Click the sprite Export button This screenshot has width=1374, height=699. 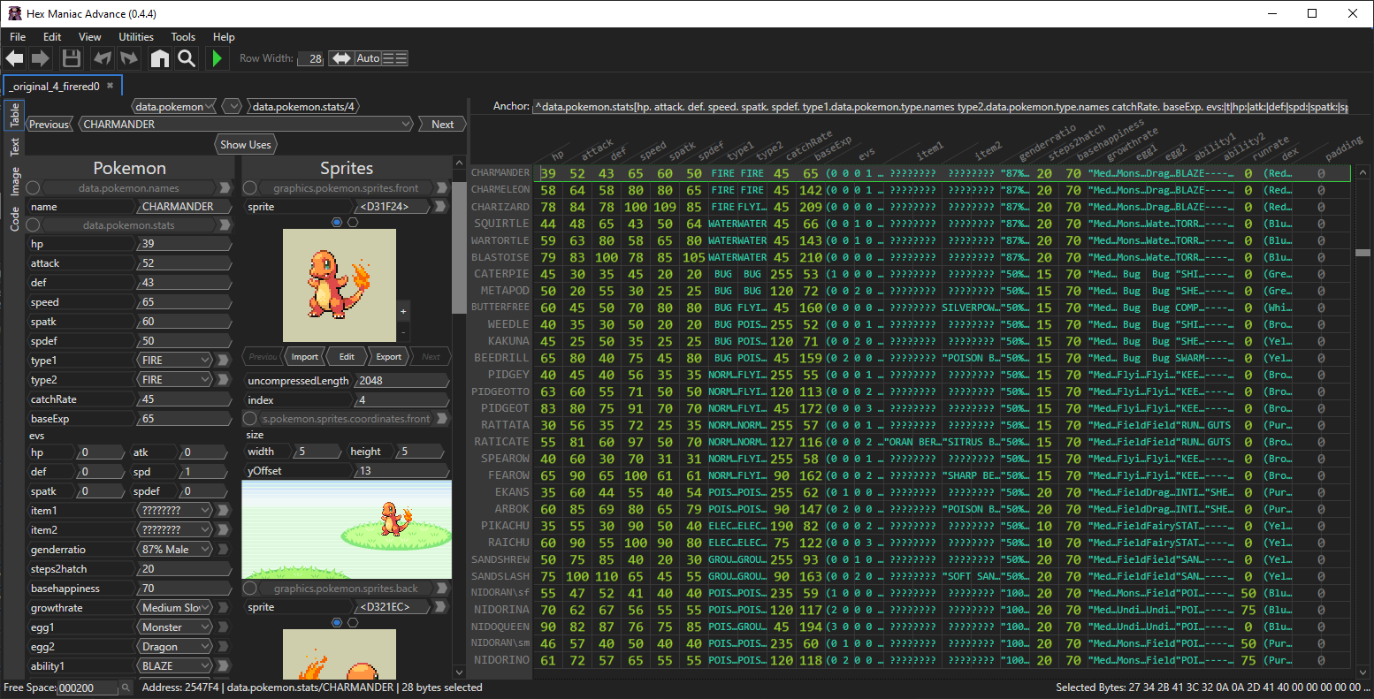[x=389, y=357]
